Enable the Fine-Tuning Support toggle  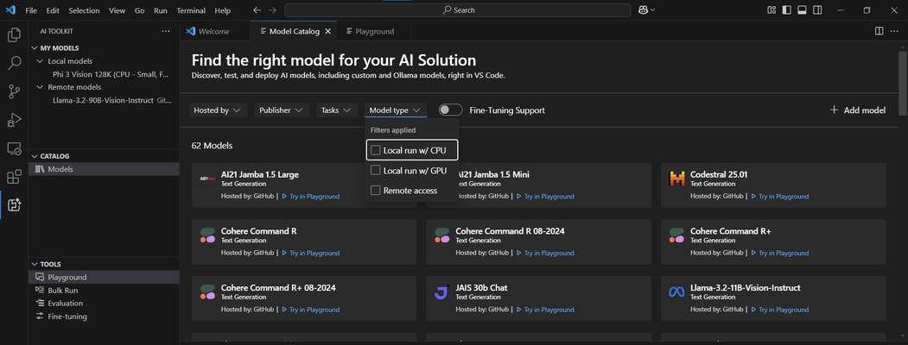[450, 110]
